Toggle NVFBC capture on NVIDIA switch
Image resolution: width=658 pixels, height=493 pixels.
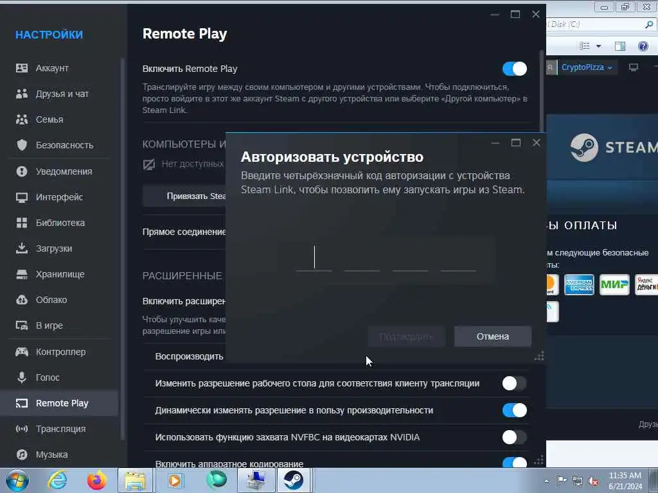point(515,437)
